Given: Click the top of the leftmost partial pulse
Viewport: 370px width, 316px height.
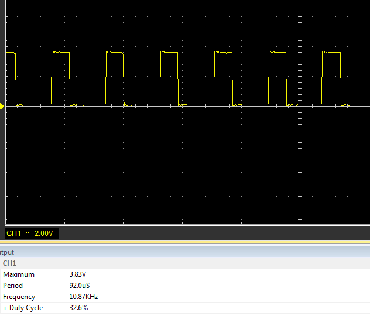Looking at the screenshot, I should 11,53.
